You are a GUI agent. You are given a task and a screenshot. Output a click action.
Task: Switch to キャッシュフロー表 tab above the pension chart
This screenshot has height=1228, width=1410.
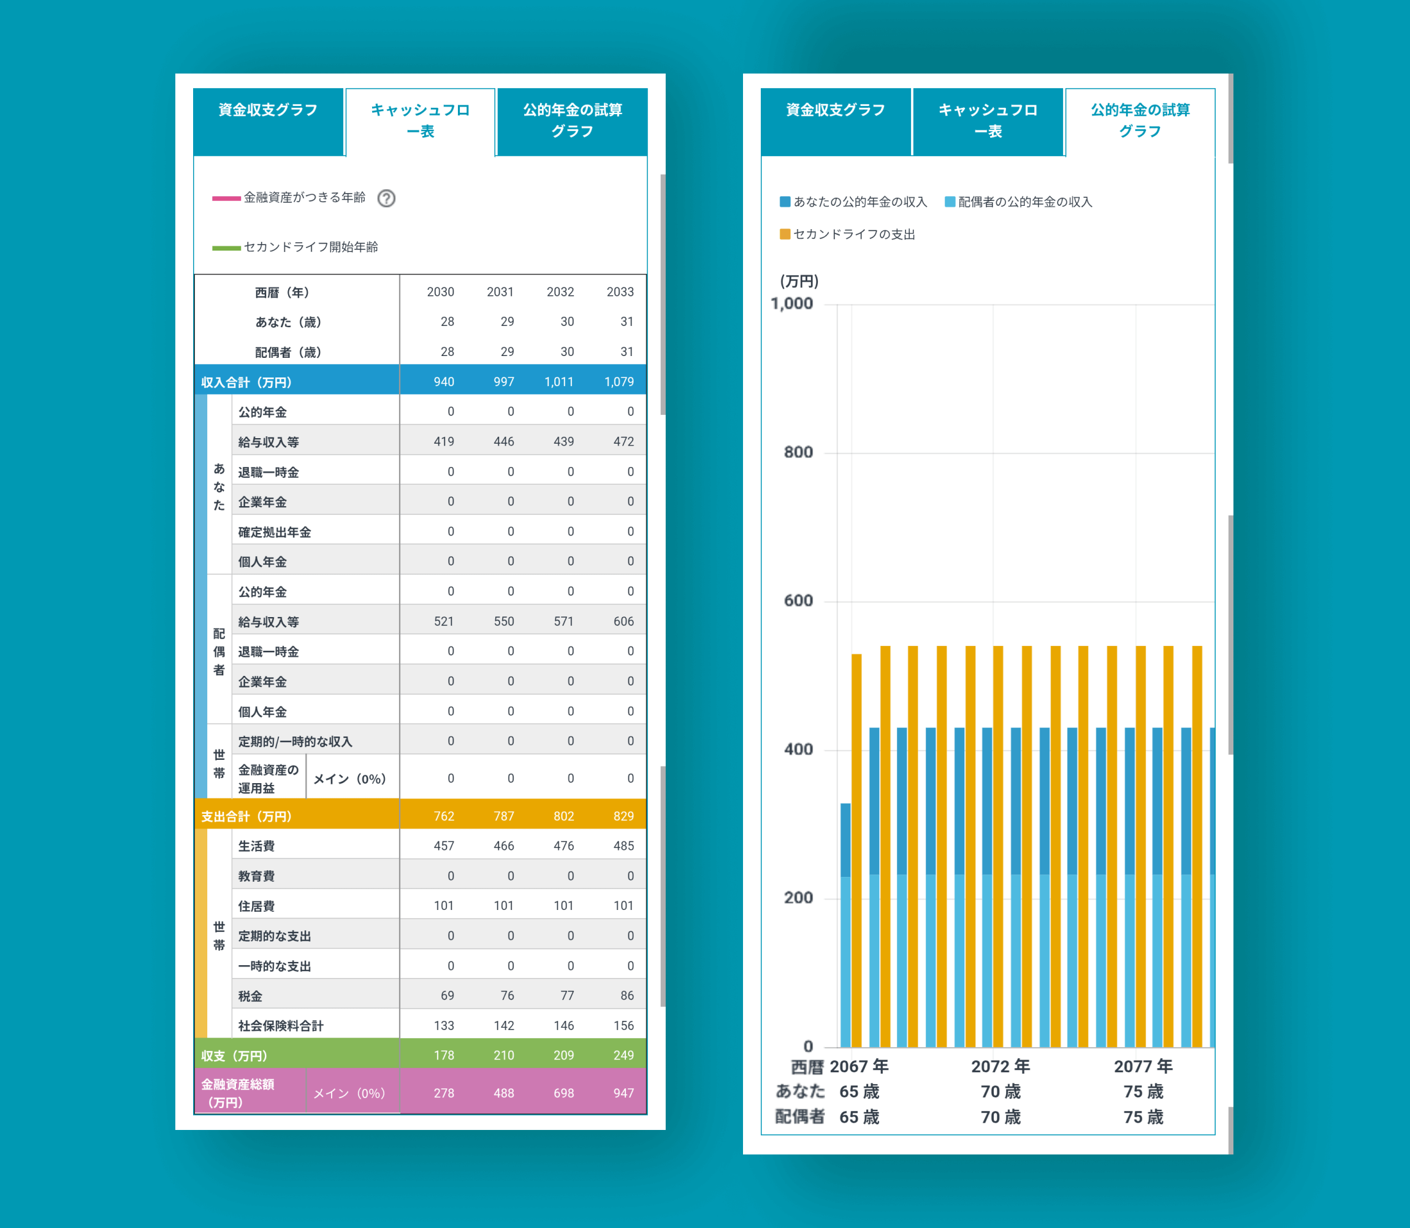coord(987,121)
